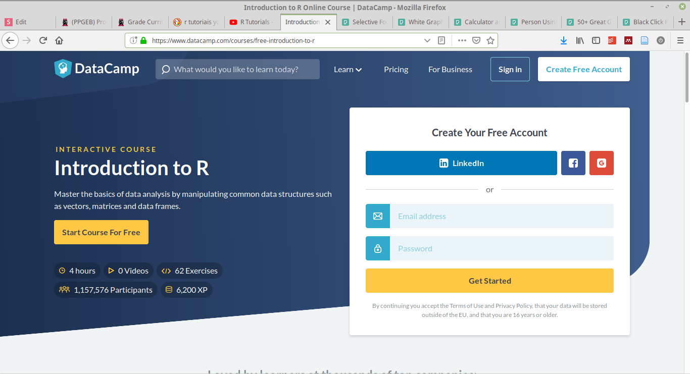Click the '4 hours' badge
Image resolution: width=690 pixels, height=374 pixels.
pos(77,271)
